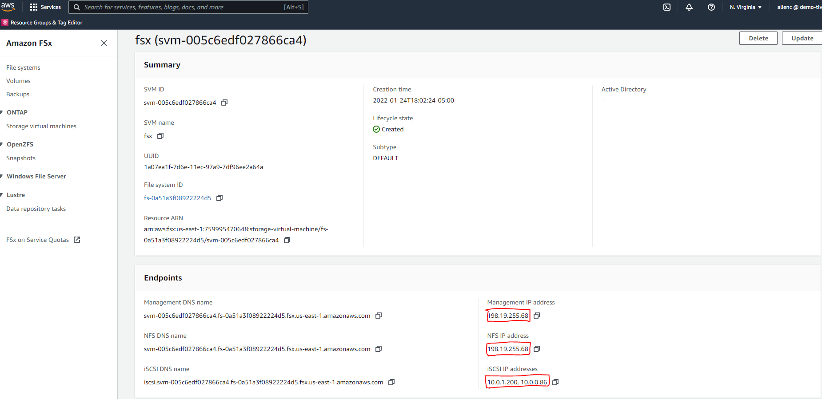This screenshot has width=822, height=399.
Task: Open the Services grid menu
Action: pos(45,7)
